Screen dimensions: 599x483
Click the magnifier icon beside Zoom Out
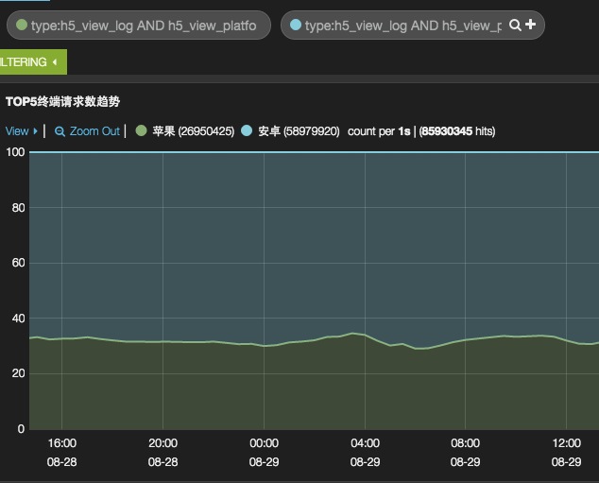(x=60, y=131)
